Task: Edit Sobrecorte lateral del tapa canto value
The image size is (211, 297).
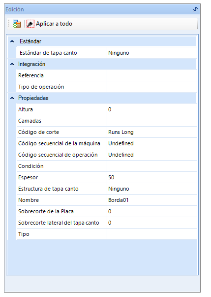Action: (152, 223)
